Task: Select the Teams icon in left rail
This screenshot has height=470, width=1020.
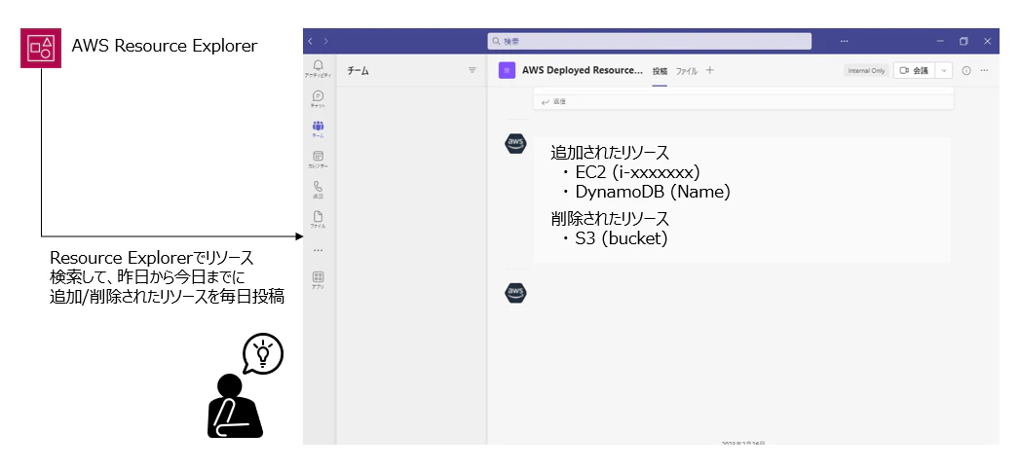Action: pyautogui.click(x=319, y=128)
